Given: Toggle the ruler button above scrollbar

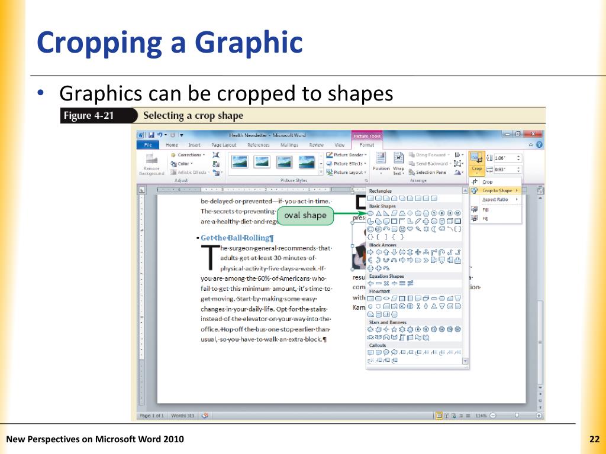Looking at the screenshot, I should pyautogui.click(x=540, y=191).
